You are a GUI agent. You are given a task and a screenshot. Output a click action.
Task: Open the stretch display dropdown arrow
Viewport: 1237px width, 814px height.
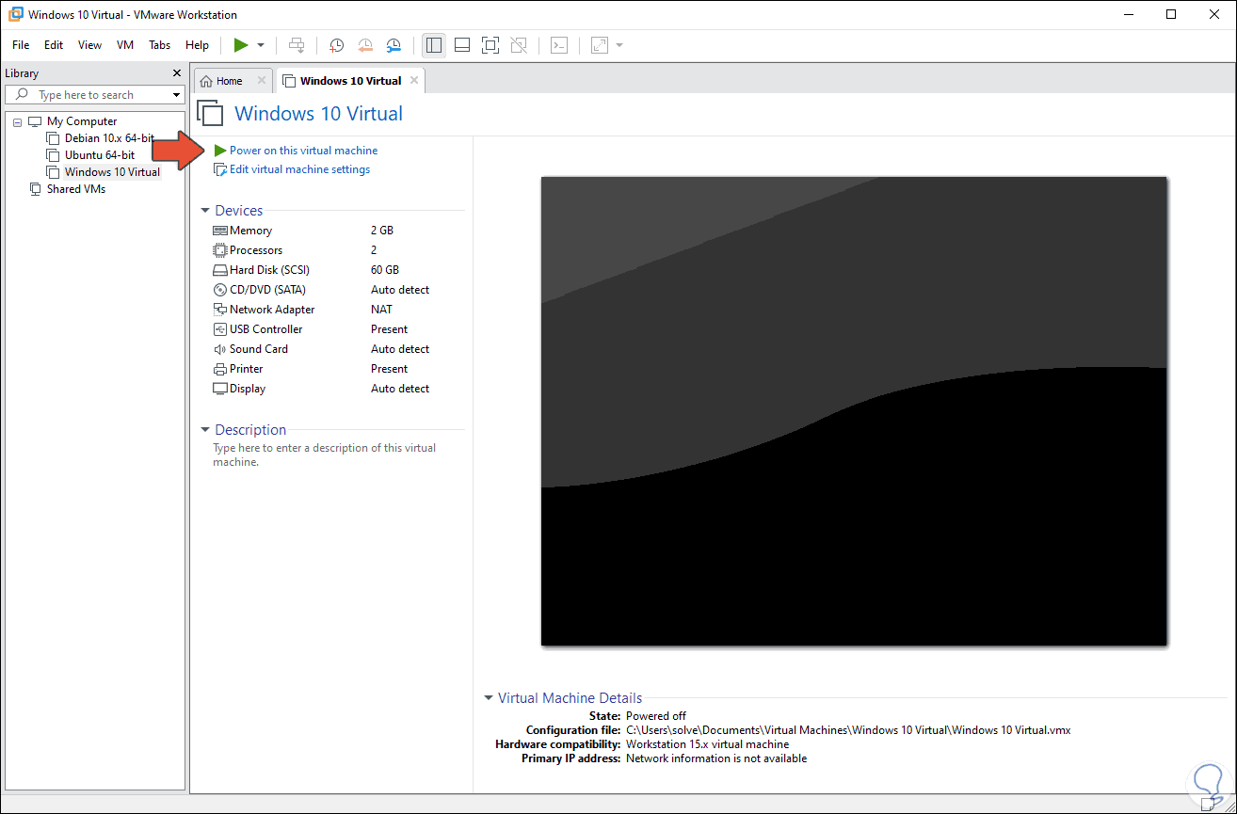619,45
